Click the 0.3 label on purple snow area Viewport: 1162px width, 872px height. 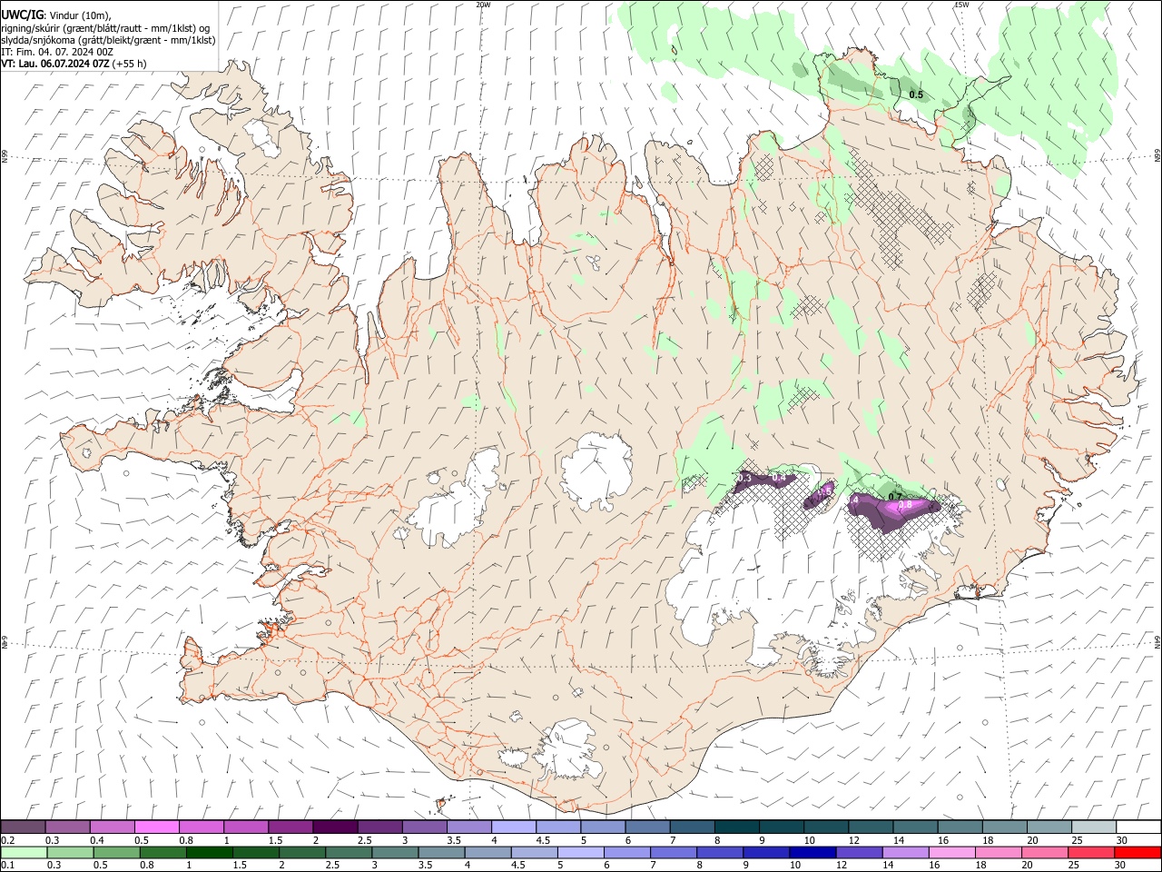[x=743, y=478]
